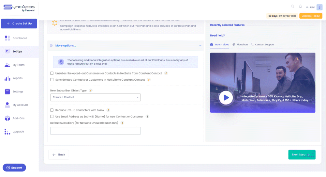
Task: Click the More options... link text
Action: pos(66,46)
